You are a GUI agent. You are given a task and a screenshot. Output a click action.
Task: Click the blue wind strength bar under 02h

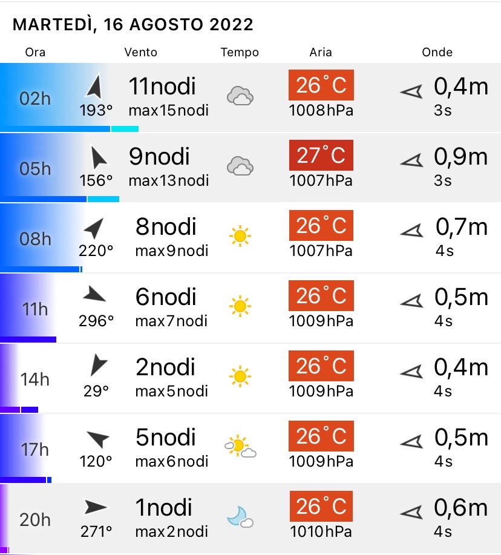pos(56,128)
